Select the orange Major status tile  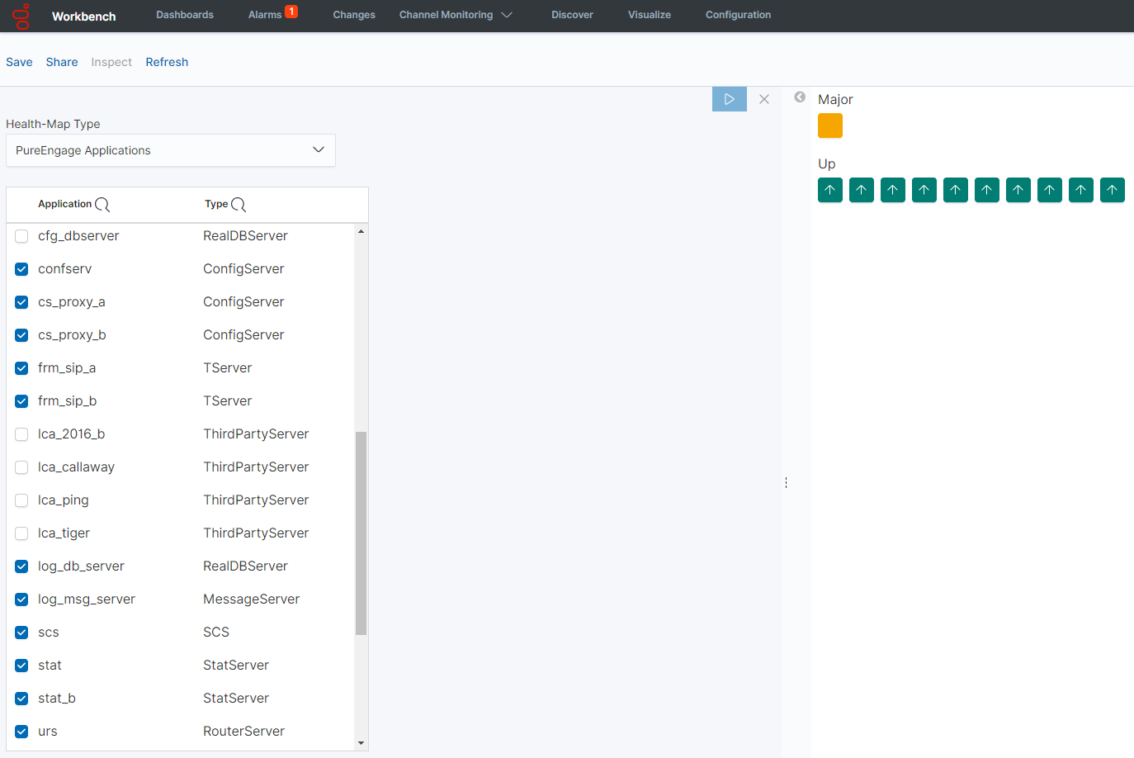[x=830, y=126]
